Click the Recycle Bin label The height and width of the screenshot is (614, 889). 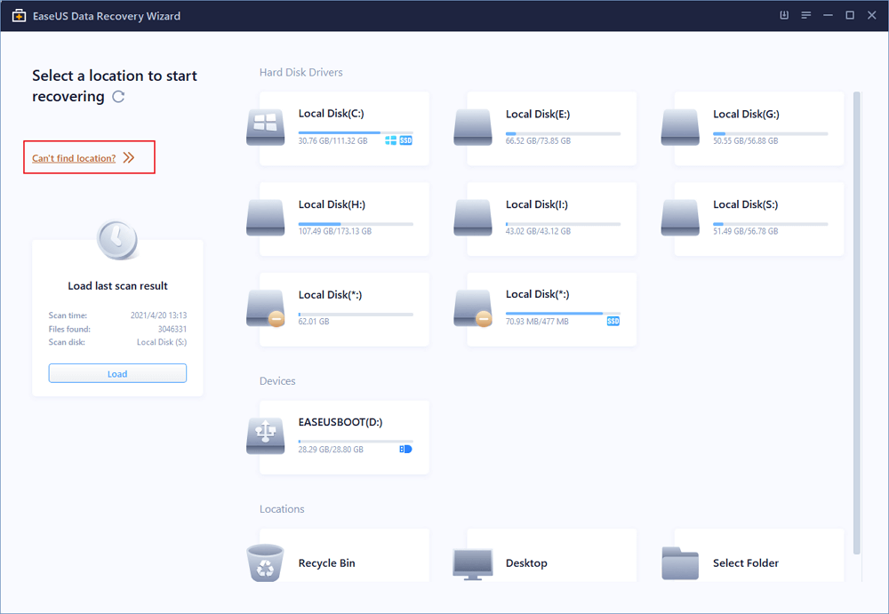(x=326, y=563)
